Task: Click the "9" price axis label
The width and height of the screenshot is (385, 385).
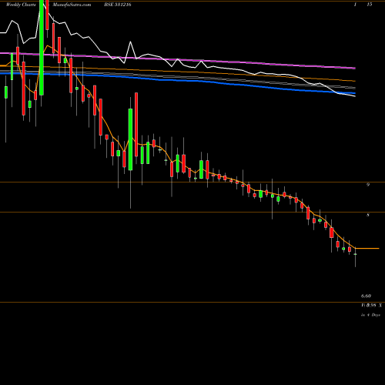Action: (368, 184)
